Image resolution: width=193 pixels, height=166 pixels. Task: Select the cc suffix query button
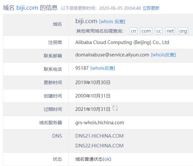tap(159, 31)
